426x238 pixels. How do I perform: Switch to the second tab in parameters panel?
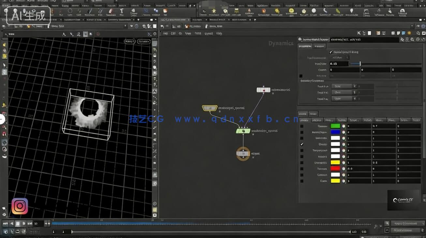[319, 46]
